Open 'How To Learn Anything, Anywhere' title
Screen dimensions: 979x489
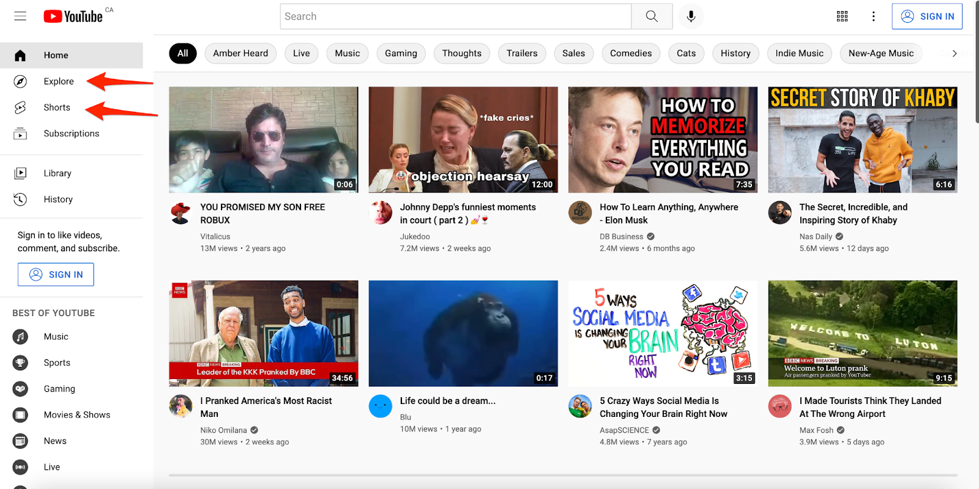pyautogui.click(x=669, y=214)
